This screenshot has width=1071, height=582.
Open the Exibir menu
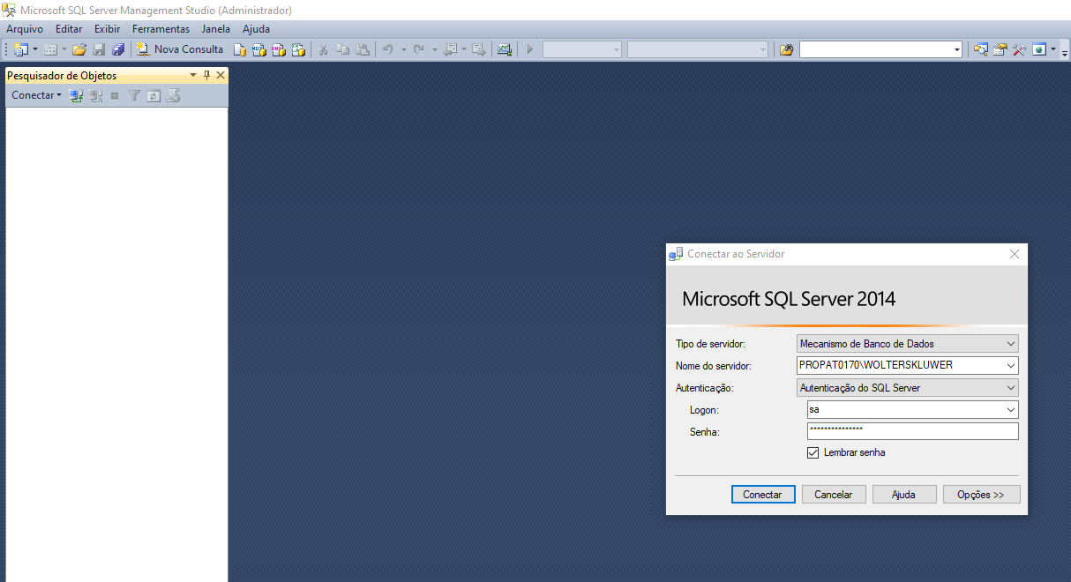107,29
